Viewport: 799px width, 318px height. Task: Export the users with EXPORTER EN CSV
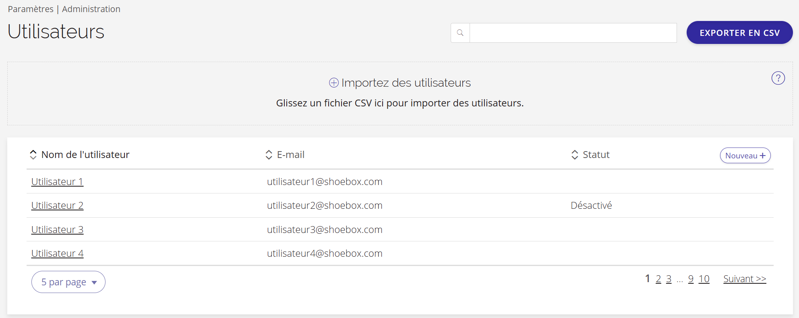pyautogui.click(x=739, y=33)
